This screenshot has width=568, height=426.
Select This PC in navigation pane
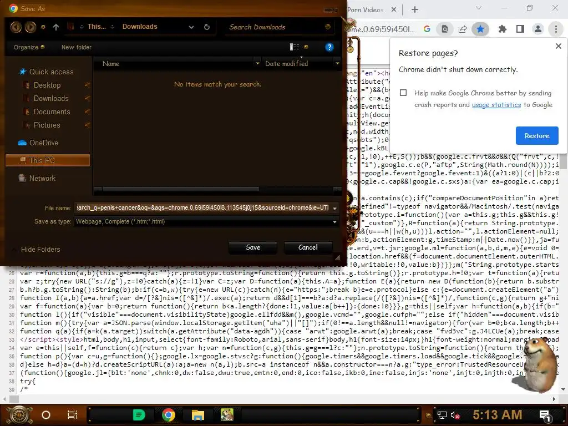[x=48, y=160]
